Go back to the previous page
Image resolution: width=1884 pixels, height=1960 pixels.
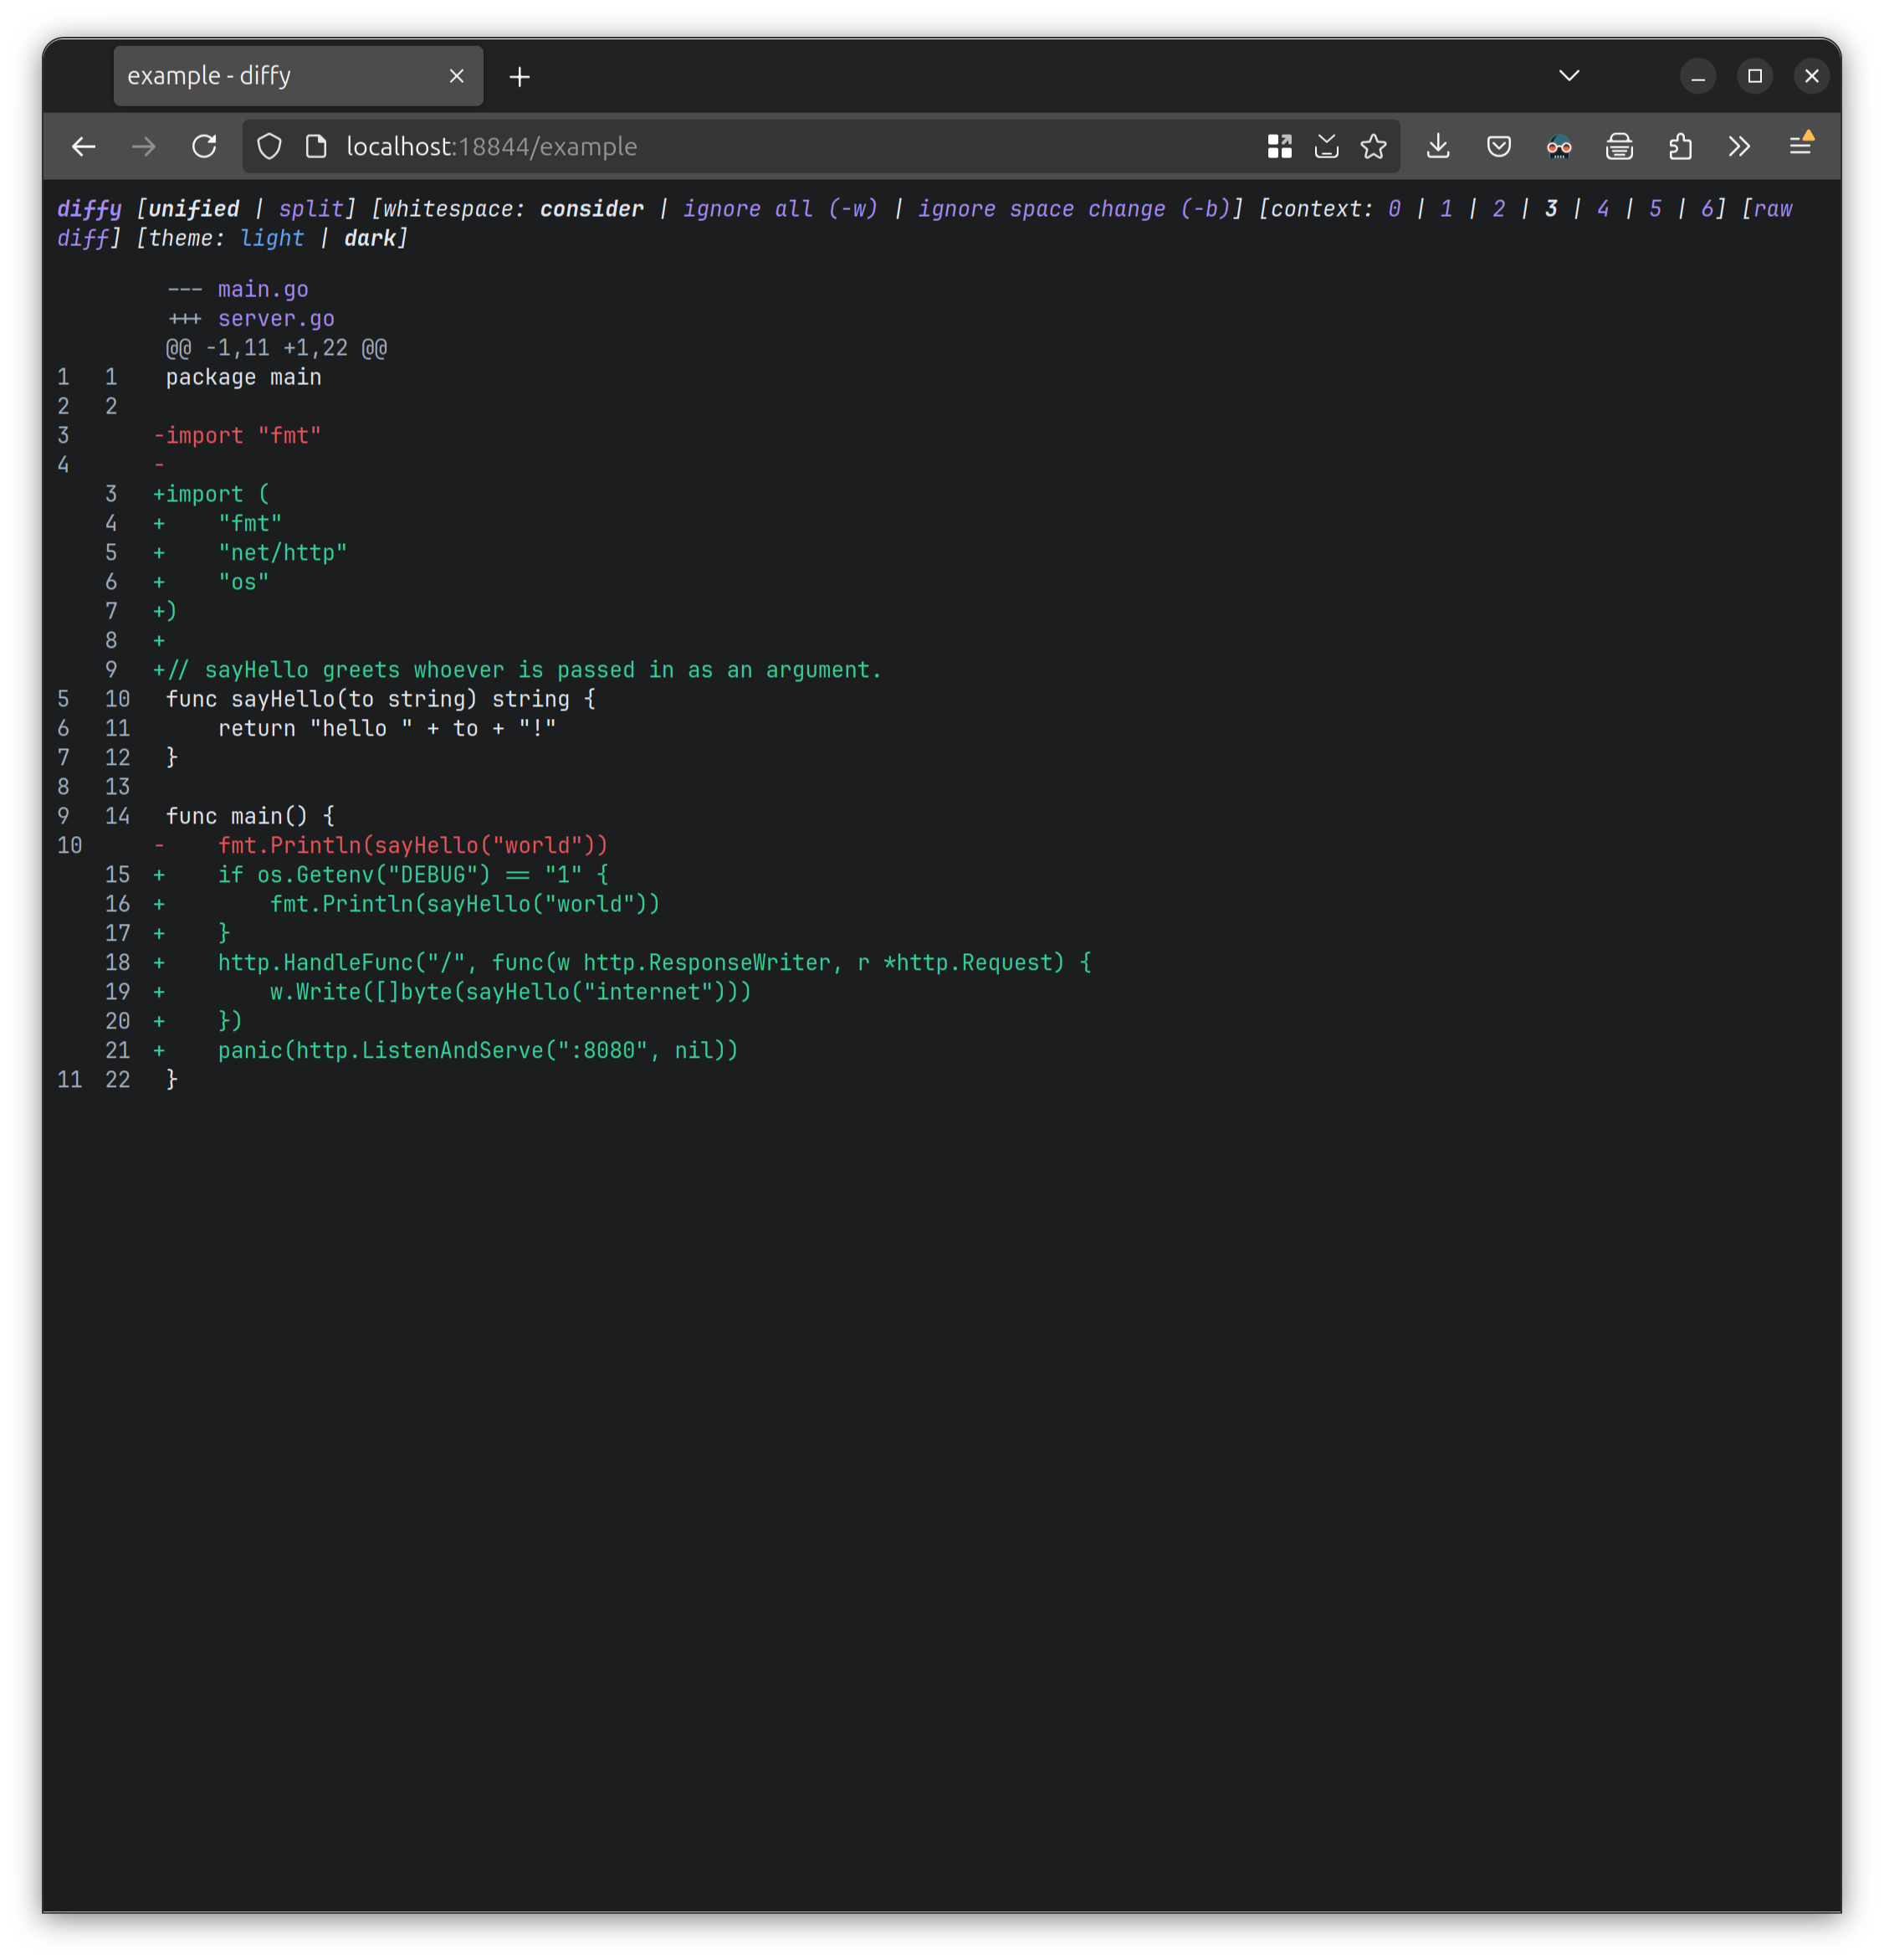pyautogui.click(x=84, y=147)
